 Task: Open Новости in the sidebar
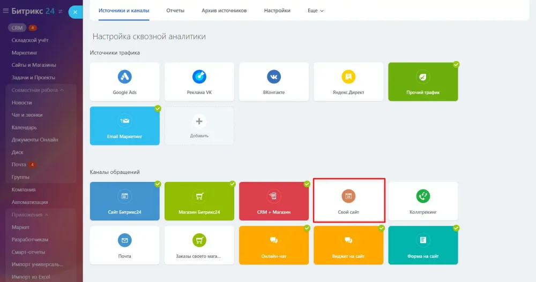click(21, 102)
